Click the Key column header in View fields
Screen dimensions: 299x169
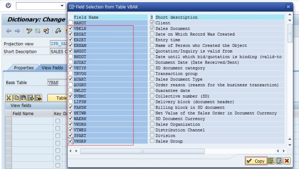point(58,114)
